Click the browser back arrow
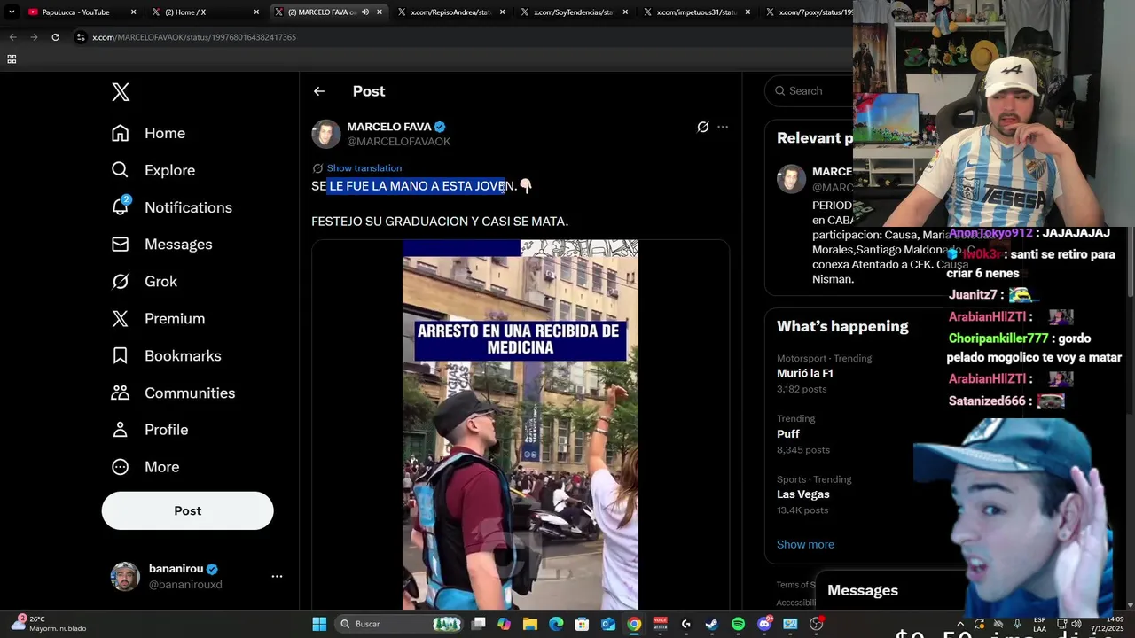Screen dimensions: 1135x638 [12, 37]
